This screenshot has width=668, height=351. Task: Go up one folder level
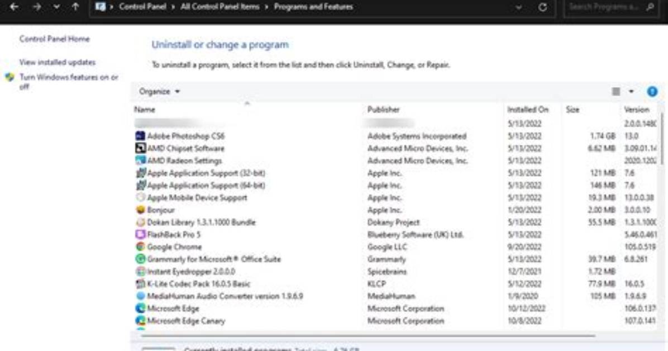(x=75, y=7)
